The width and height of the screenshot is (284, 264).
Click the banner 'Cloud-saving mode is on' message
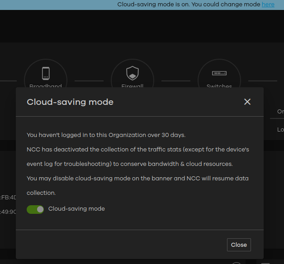[189, 4]
